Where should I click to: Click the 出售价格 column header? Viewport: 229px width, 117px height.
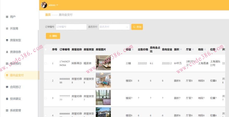pos(143,50)
